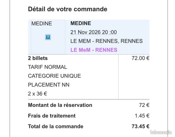Click the 72.00 € ticket price

pyautogui.click(x=141, y=58)
